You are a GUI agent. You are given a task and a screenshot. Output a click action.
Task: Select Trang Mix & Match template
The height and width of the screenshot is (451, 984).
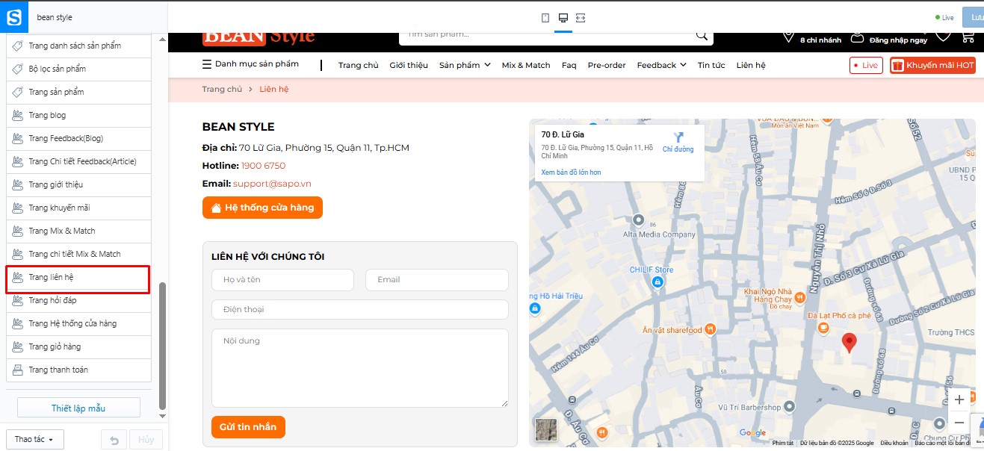pos(78,231)
